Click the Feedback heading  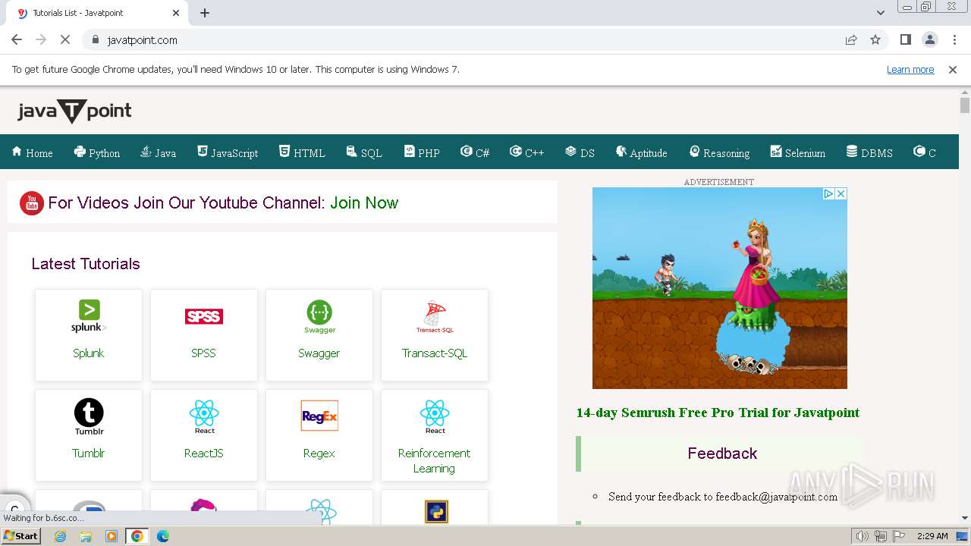point(722,453)
